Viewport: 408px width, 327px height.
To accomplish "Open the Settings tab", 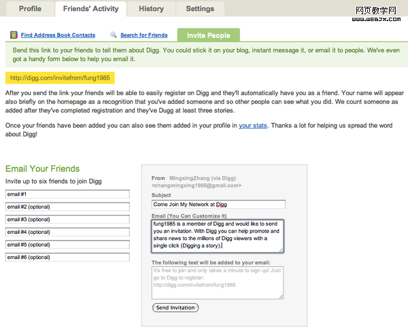I will 200,9.
